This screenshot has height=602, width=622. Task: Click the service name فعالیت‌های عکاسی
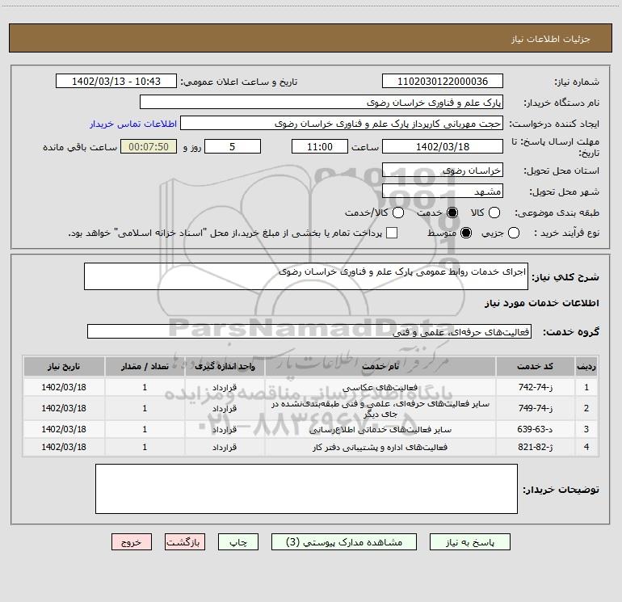click(380, 388)
